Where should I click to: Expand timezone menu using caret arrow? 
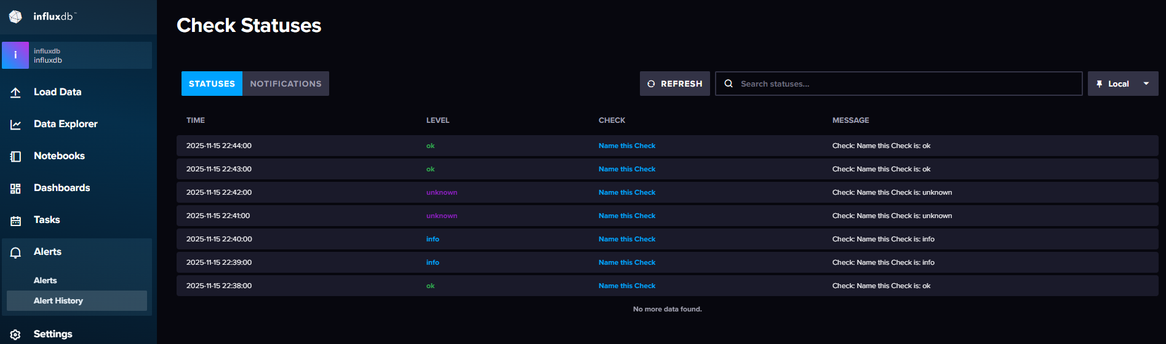click(x=1146, y=84)
